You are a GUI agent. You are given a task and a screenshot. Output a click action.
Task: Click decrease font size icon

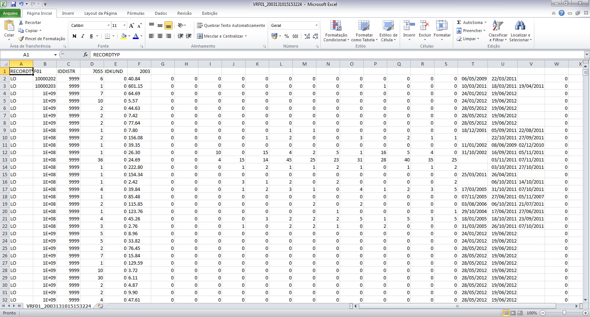pos(139,25)
